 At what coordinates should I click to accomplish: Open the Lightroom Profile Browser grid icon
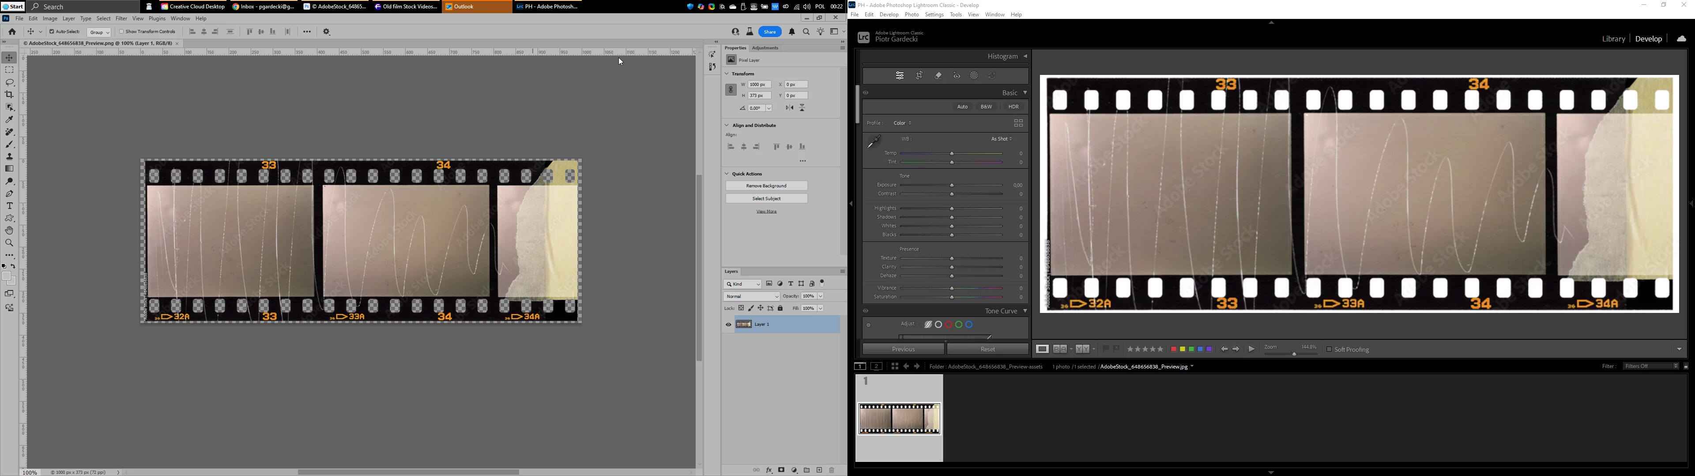(1018, 123)
